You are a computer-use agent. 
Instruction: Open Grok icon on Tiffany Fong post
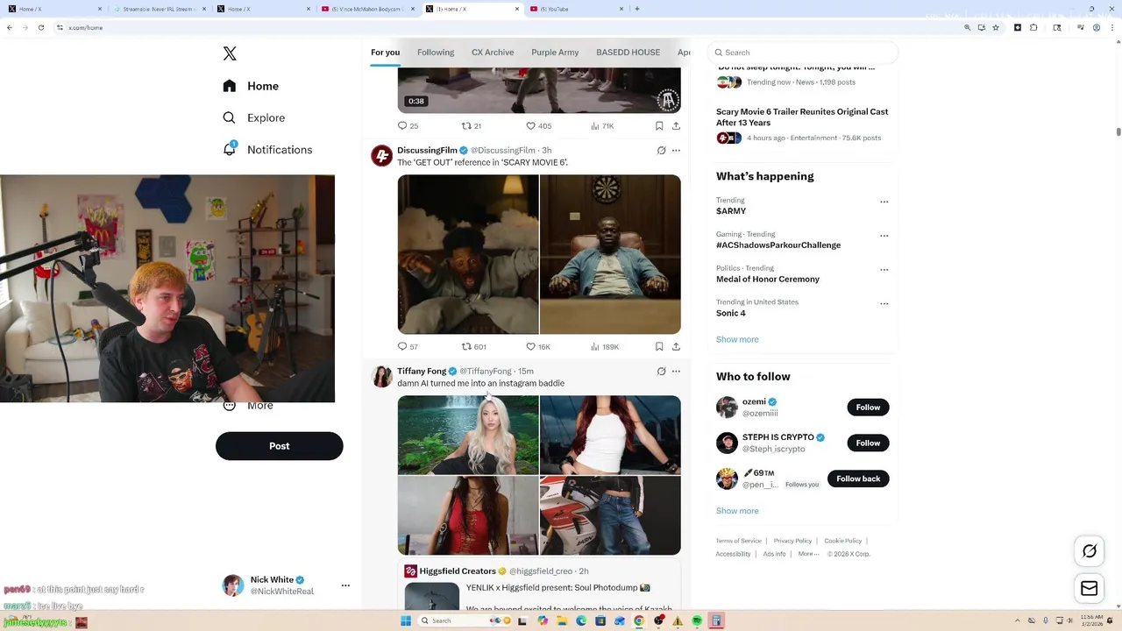[x=661, y=372]
